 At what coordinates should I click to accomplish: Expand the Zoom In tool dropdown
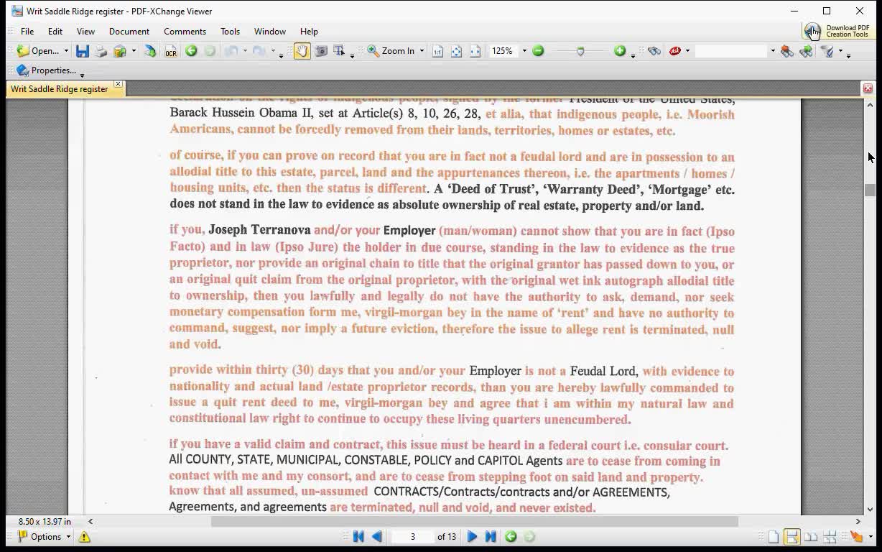422,51
